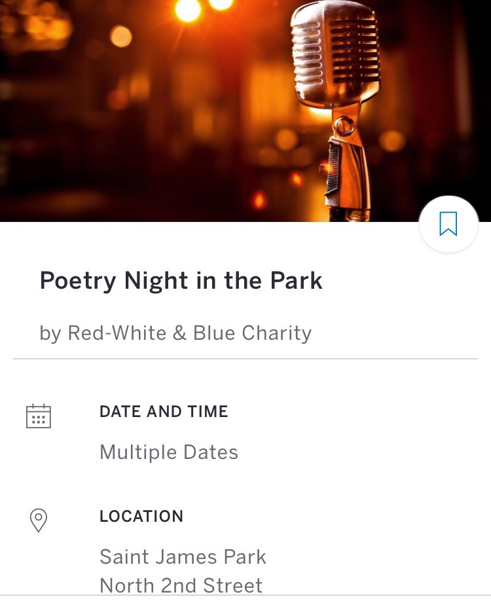Click the DATE AND TIME heading

(164, 412)
